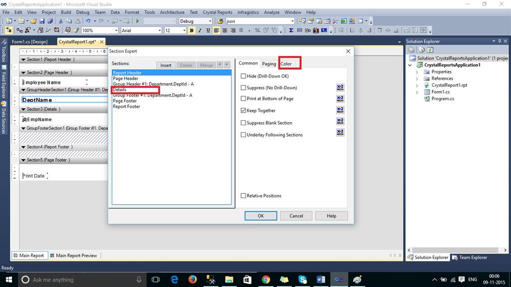Screen dimensions: 511x287
Task: Switch to the Color tab
Action: 286,64
